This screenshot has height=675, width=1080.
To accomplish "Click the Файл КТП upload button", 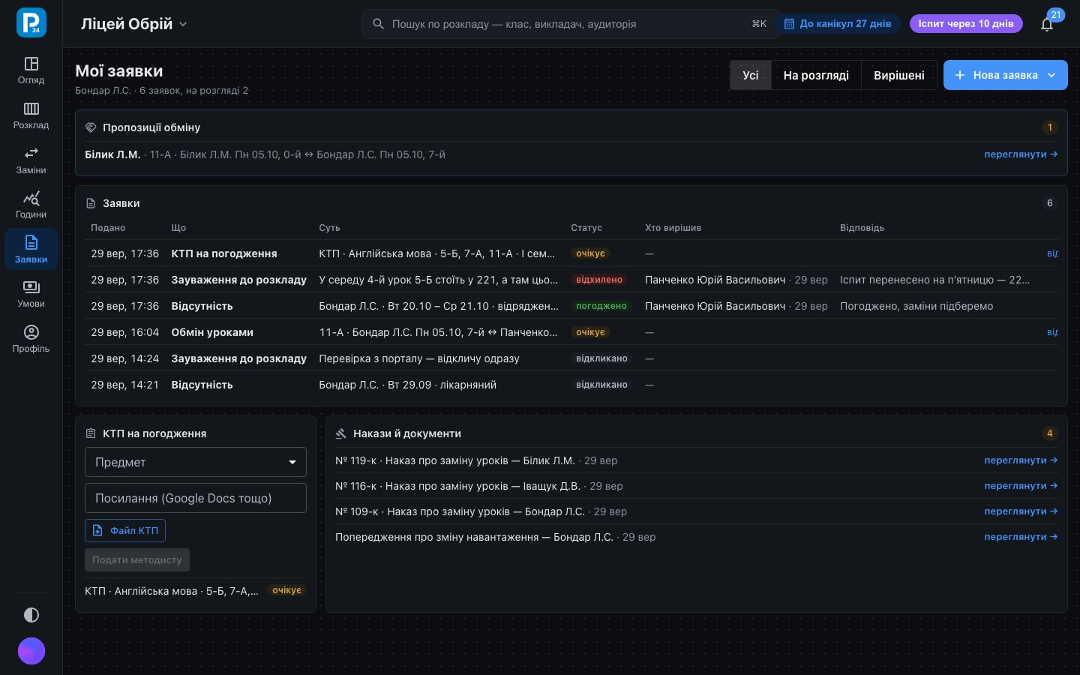I will coord(125,530).
